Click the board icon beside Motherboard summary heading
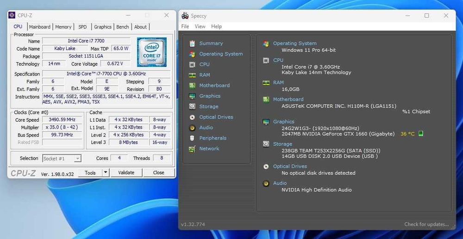The image size is (463, 239). coord(266,99)
